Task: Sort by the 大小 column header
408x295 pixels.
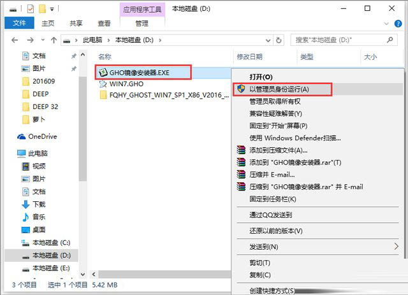Action: 370,57
